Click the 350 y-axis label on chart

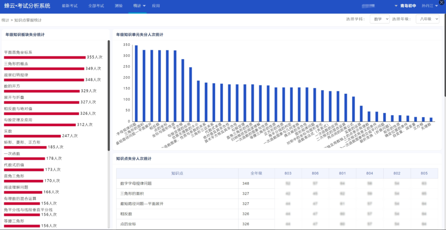[x=127, y=45]
